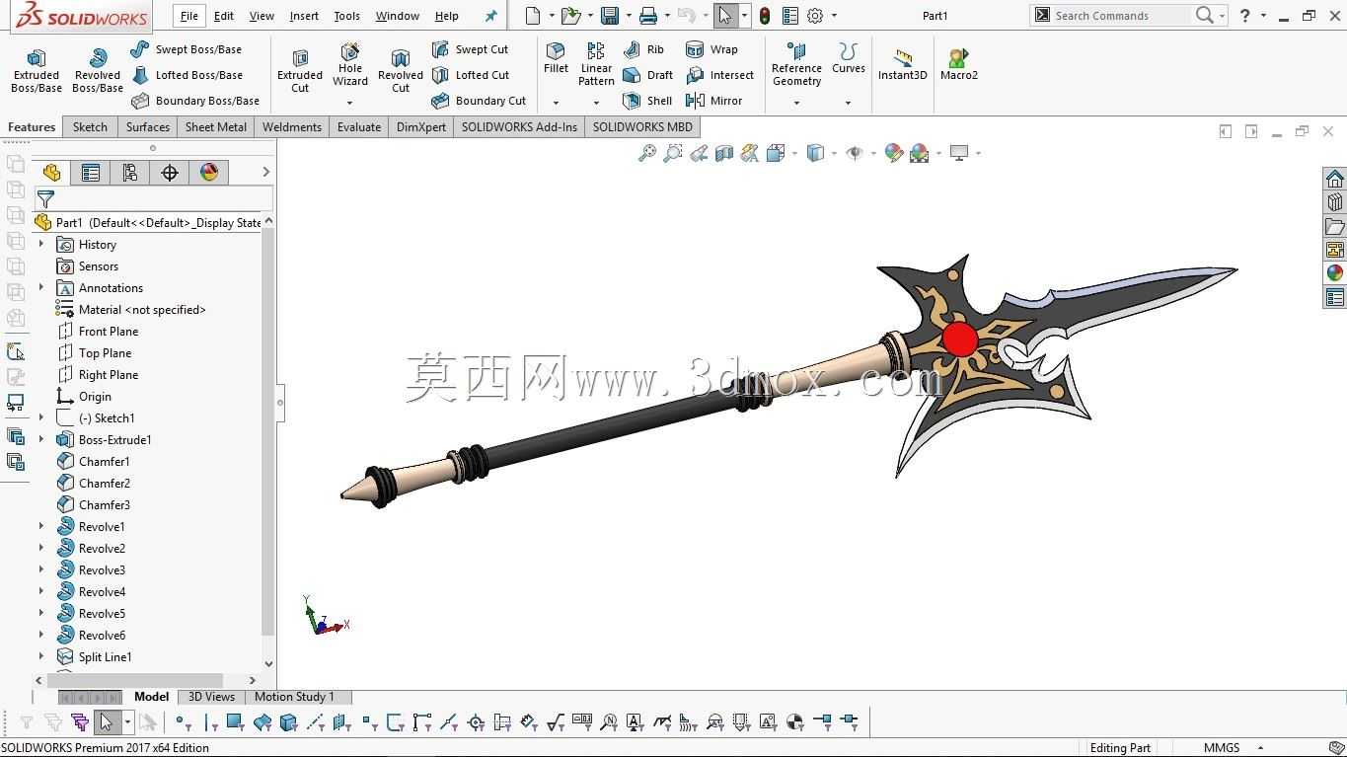Open the Tools menu

pos(347,16)
